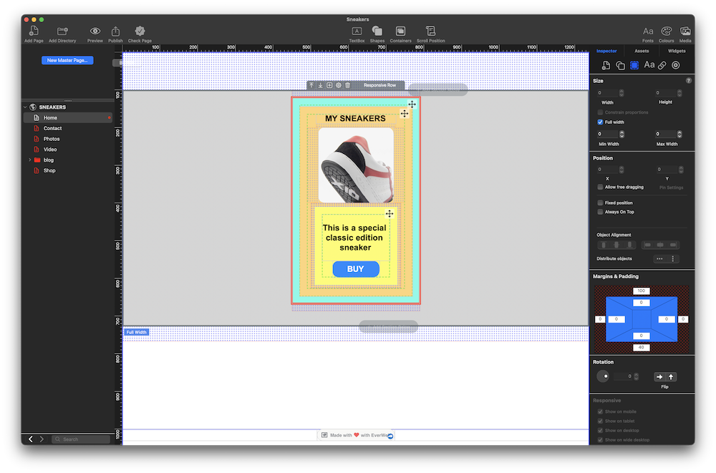The width and height of the screenshot is (716, 473).
Task: Uncheck the Full width checkbox
Action: pos(599,122)
